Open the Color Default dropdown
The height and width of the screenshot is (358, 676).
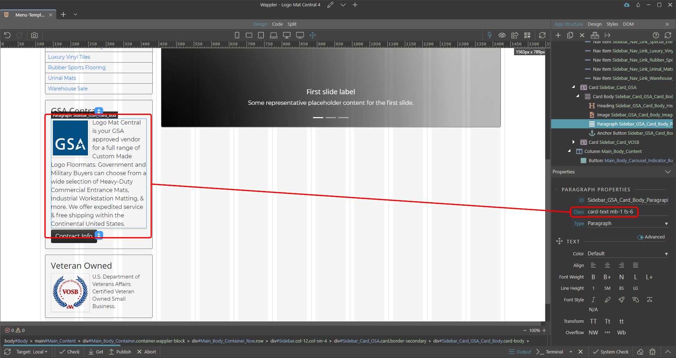(627, 254)
